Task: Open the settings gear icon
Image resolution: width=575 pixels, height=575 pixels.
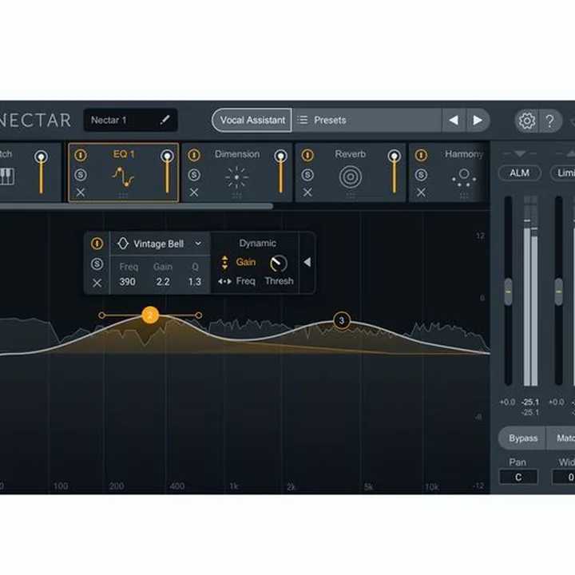Action: (527, 121)
